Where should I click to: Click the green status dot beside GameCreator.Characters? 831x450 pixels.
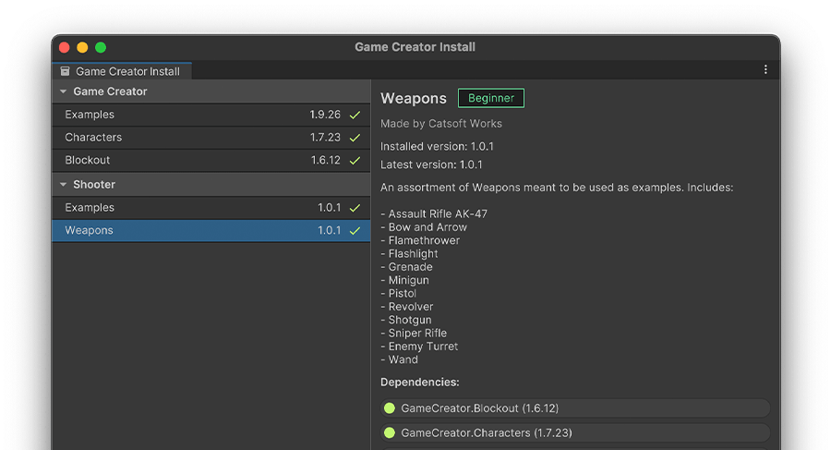[390, 432]
